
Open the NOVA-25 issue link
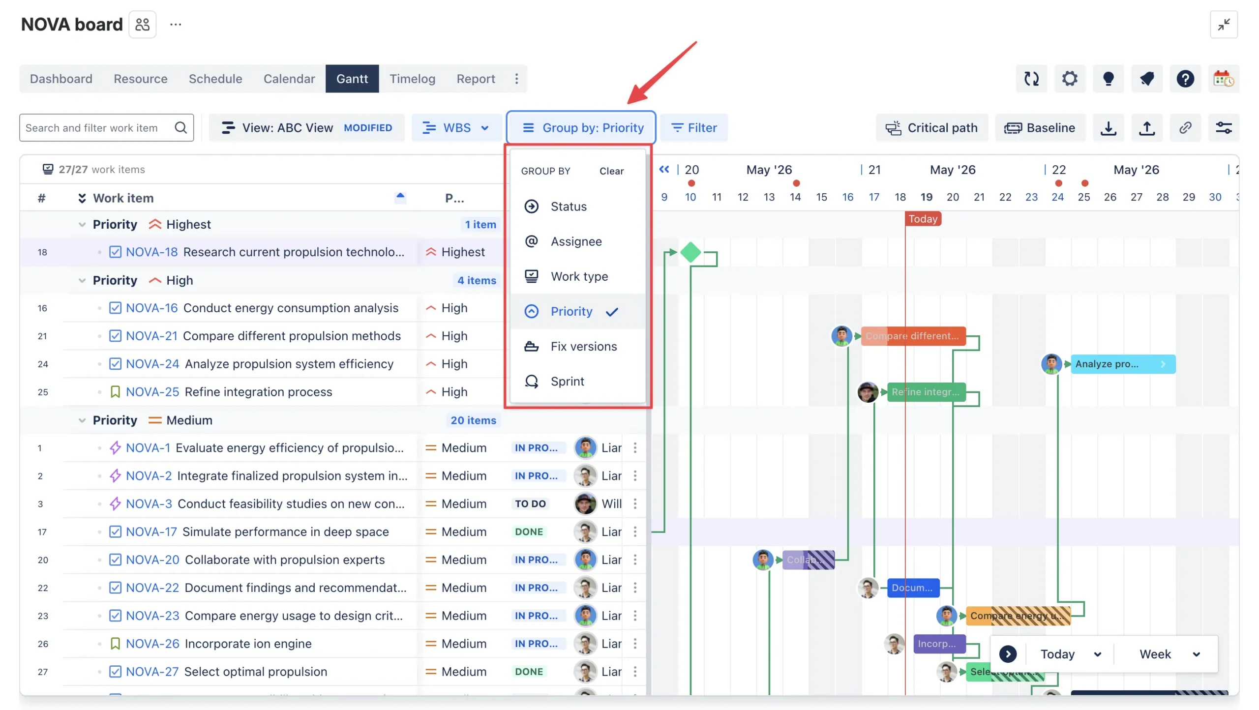(152, 392)
